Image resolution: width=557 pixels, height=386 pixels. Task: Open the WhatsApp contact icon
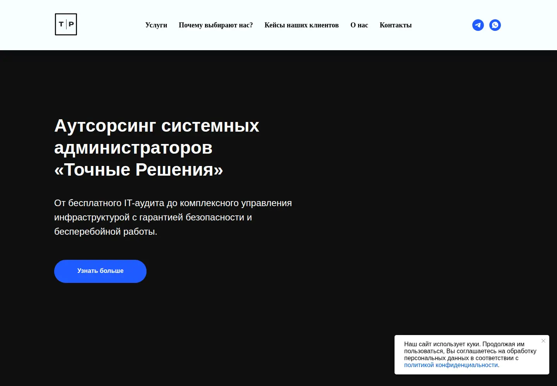click(x=495, y=25)
